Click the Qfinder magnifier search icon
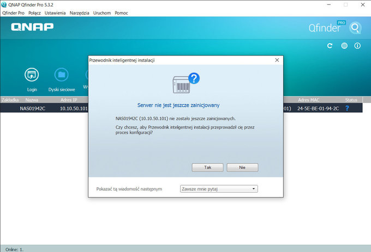This screenshot has width=371, height=252. 355,28
